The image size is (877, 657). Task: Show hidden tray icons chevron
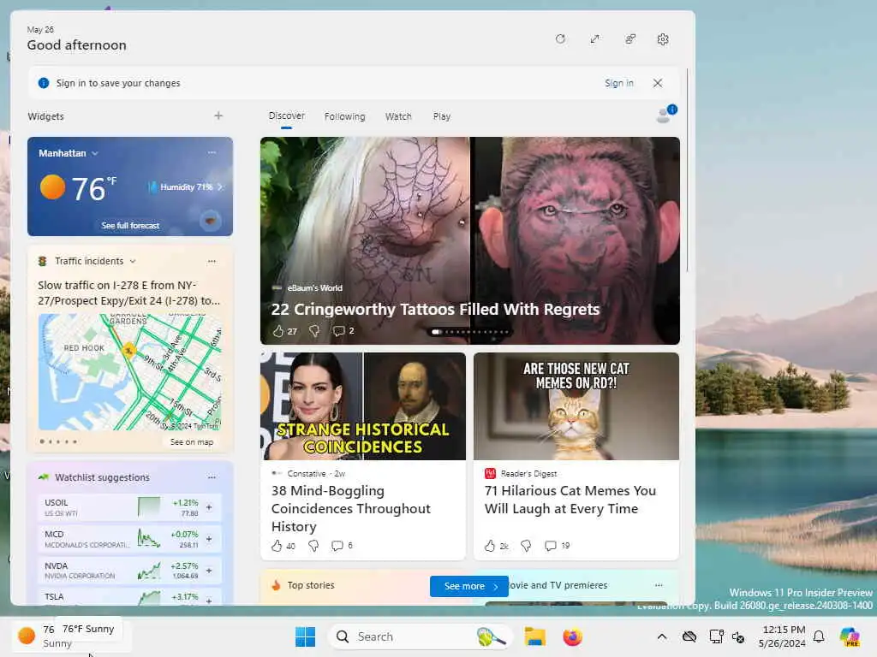click(662, 636)
